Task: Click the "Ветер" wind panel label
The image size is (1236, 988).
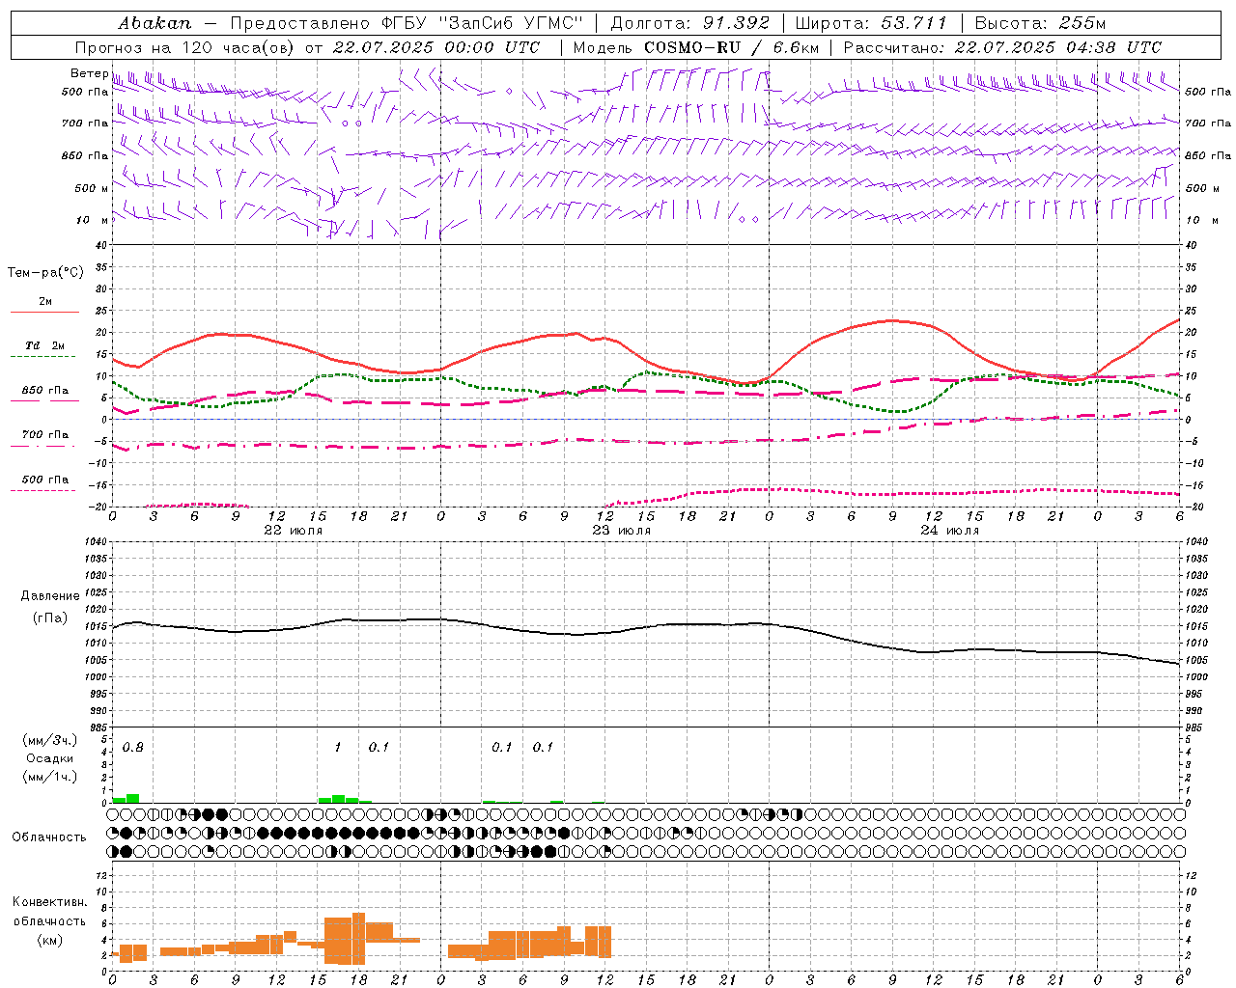Action: tap(89, 73)
